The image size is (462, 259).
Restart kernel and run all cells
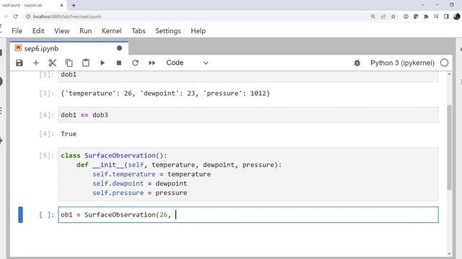tap(152, 63)
